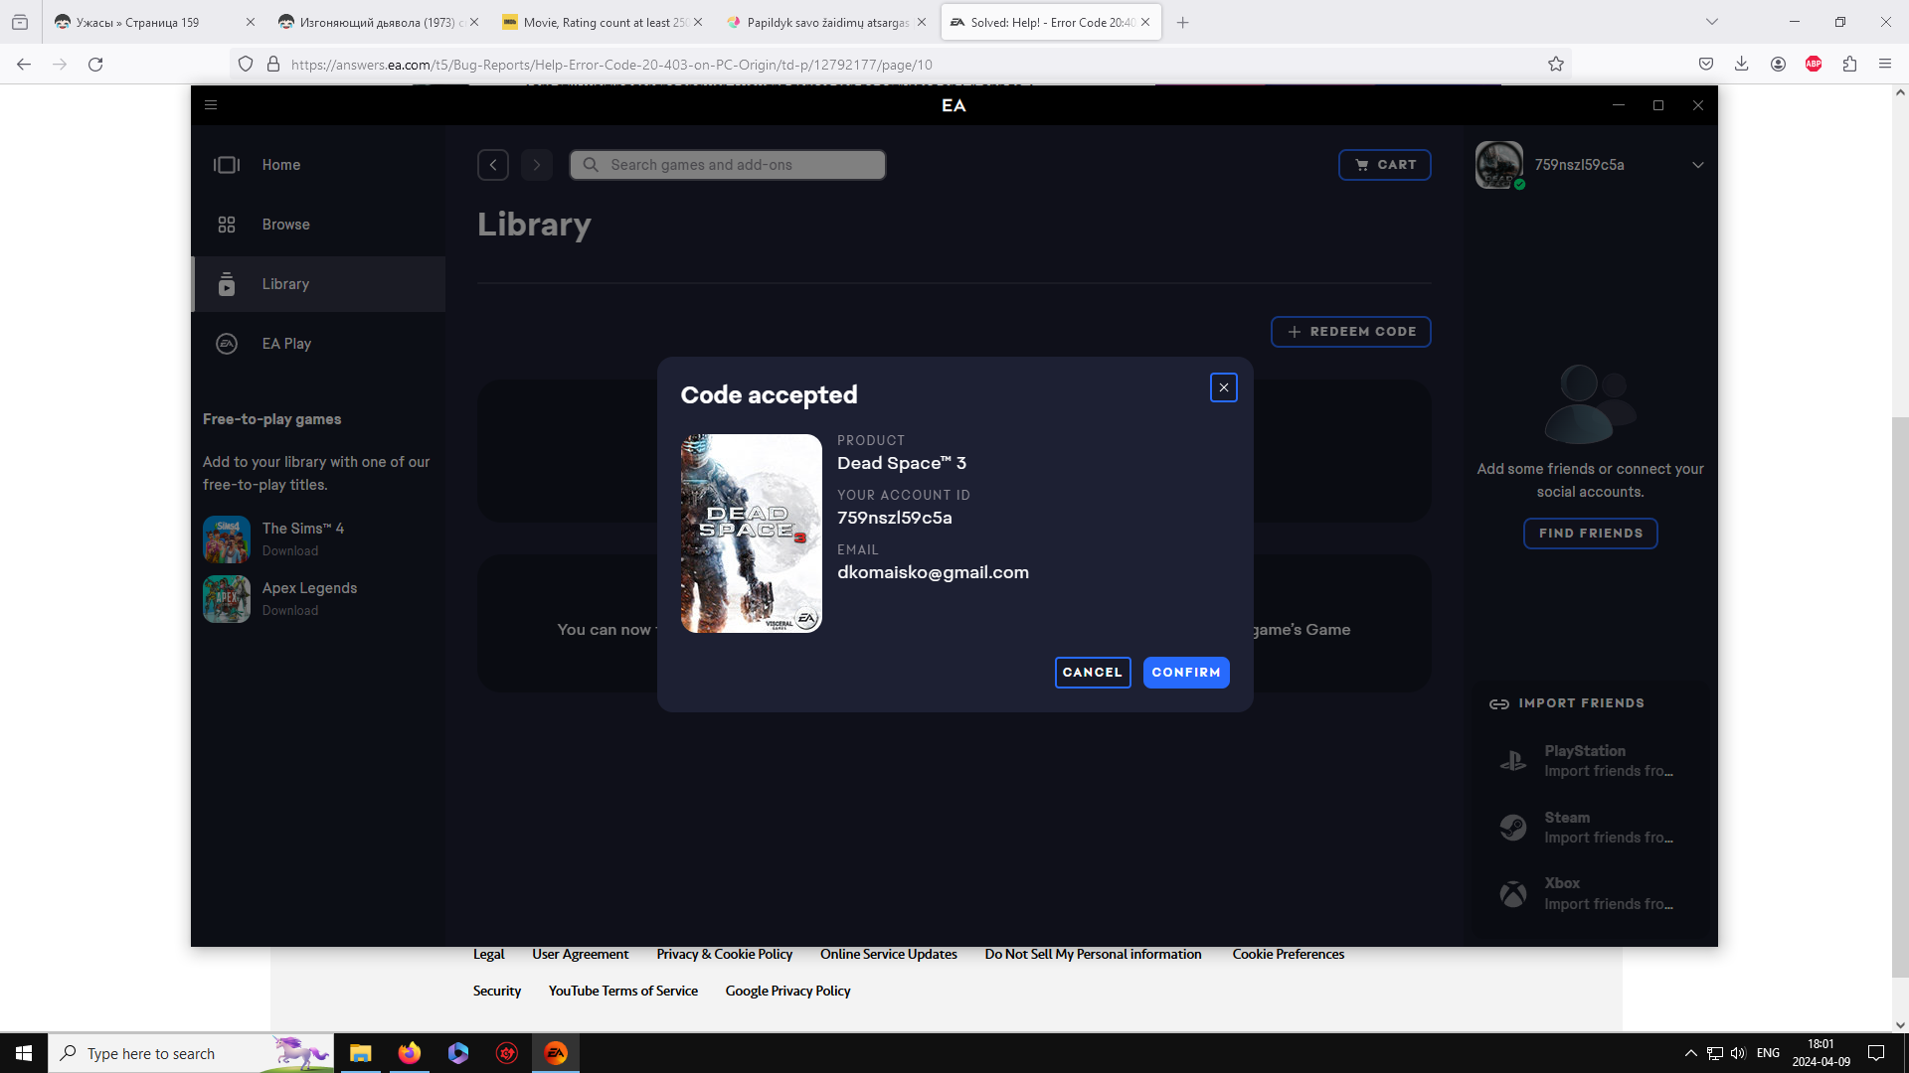This screenshot has height=1073, width=1909.
Task: Bookmark this page with star icon
Action: click(x=1555, y=65)
